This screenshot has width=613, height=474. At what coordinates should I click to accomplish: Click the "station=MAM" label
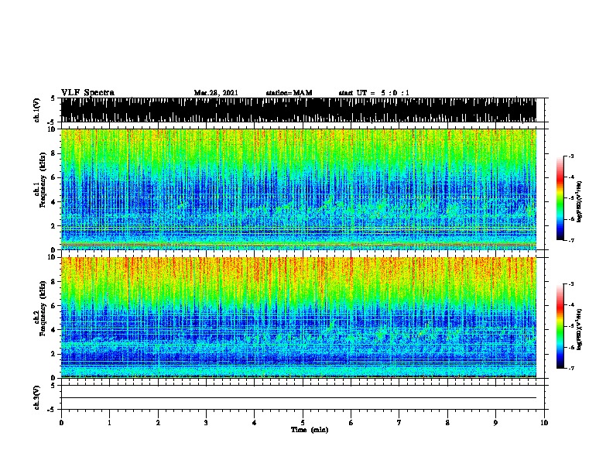[x=289, y=93]
